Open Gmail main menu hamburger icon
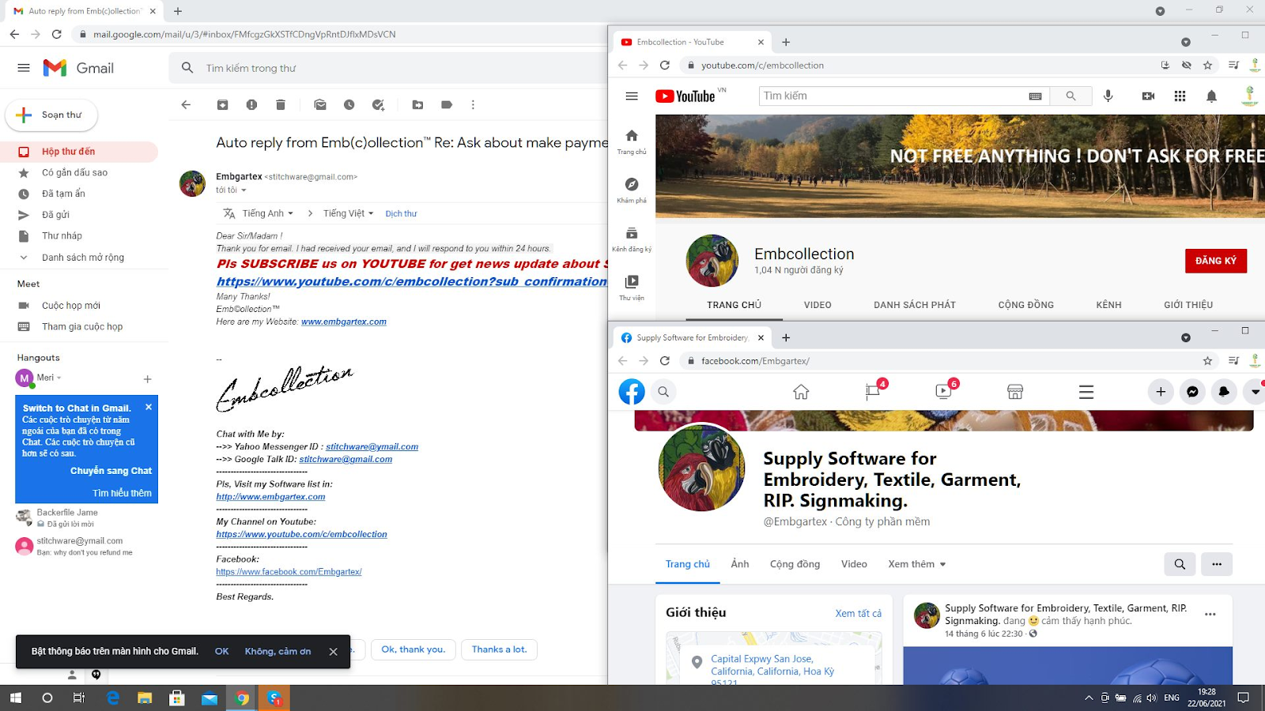Viewport: 1265px width, 711px height. 24,68
